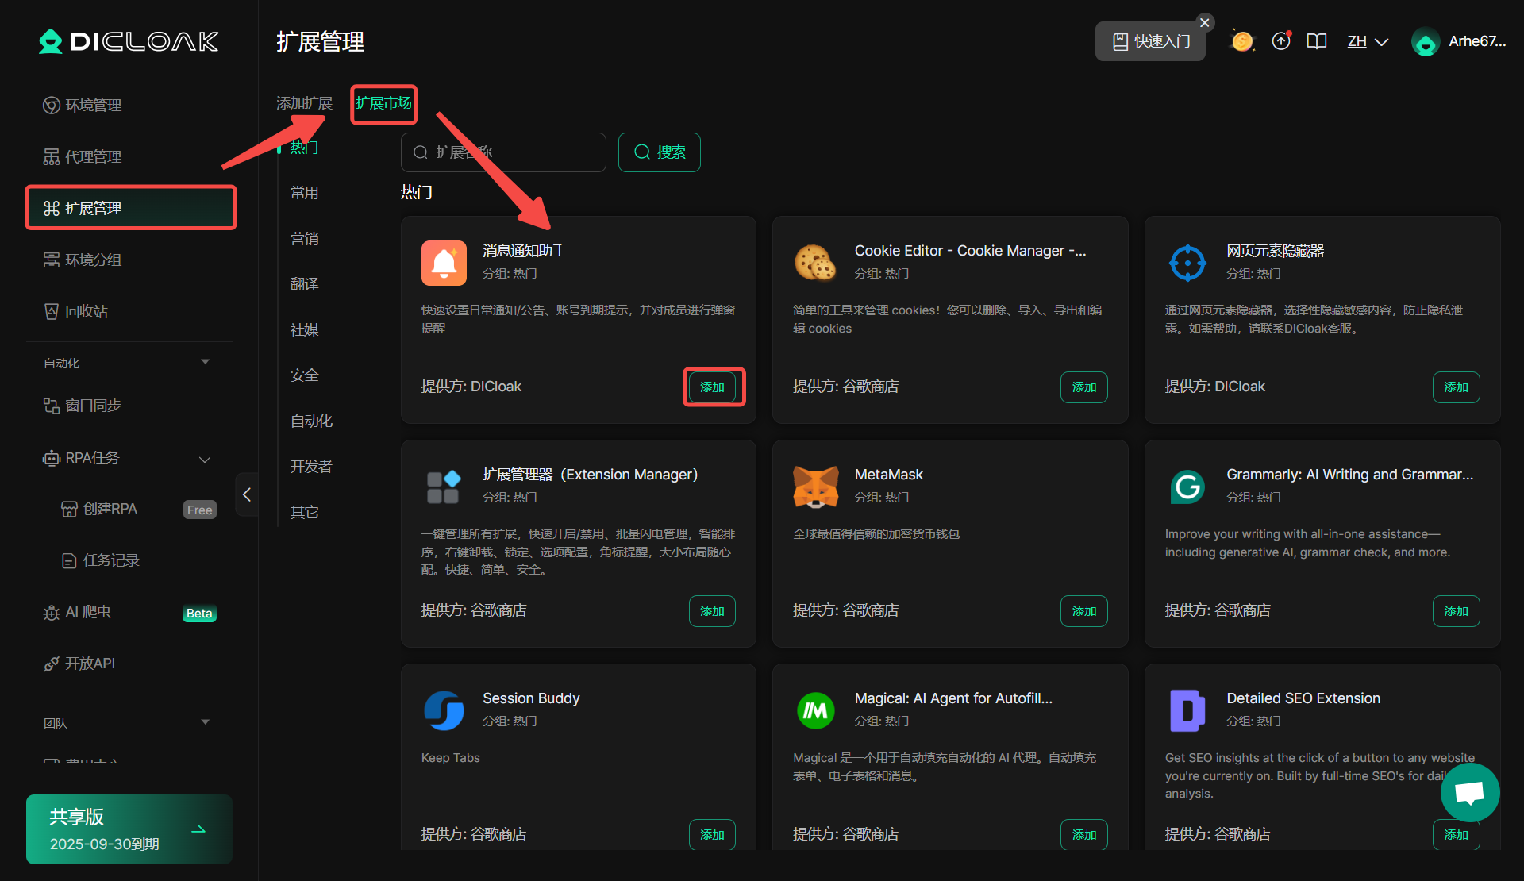Screen dimensions: 1524x881
Task: Open 环境管理 in sidebar
Action: (82, 105)
